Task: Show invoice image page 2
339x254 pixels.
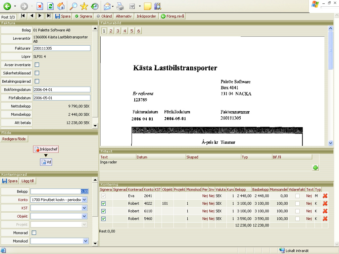Action: click(x=111, y=31)
